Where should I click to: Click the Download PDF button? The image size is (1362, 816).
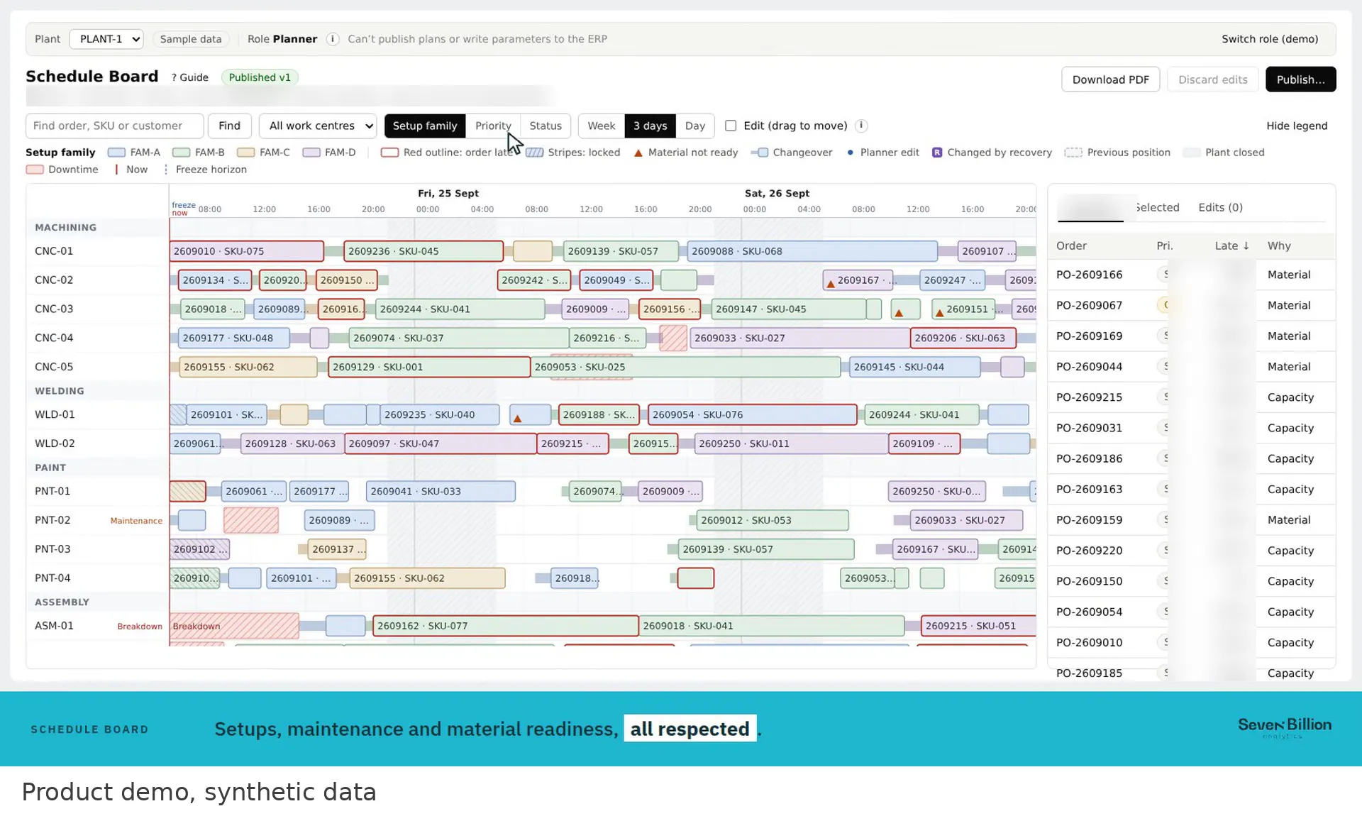point(1110,79)
